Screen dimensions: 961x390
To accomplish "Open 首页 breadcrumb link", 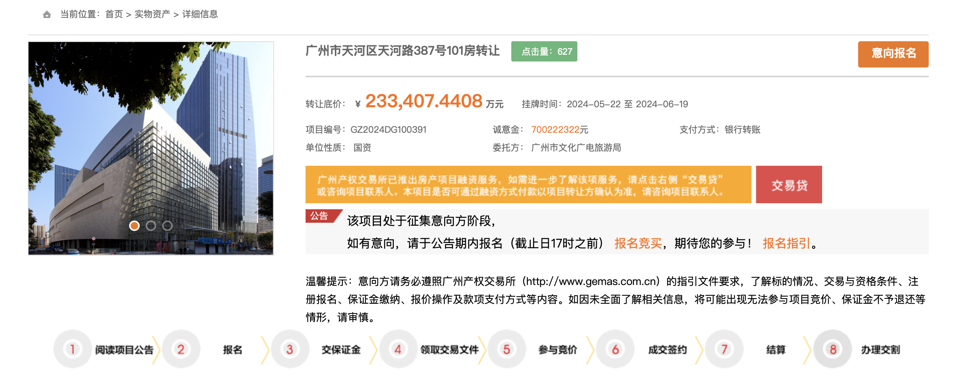I will tap(114, 14).
